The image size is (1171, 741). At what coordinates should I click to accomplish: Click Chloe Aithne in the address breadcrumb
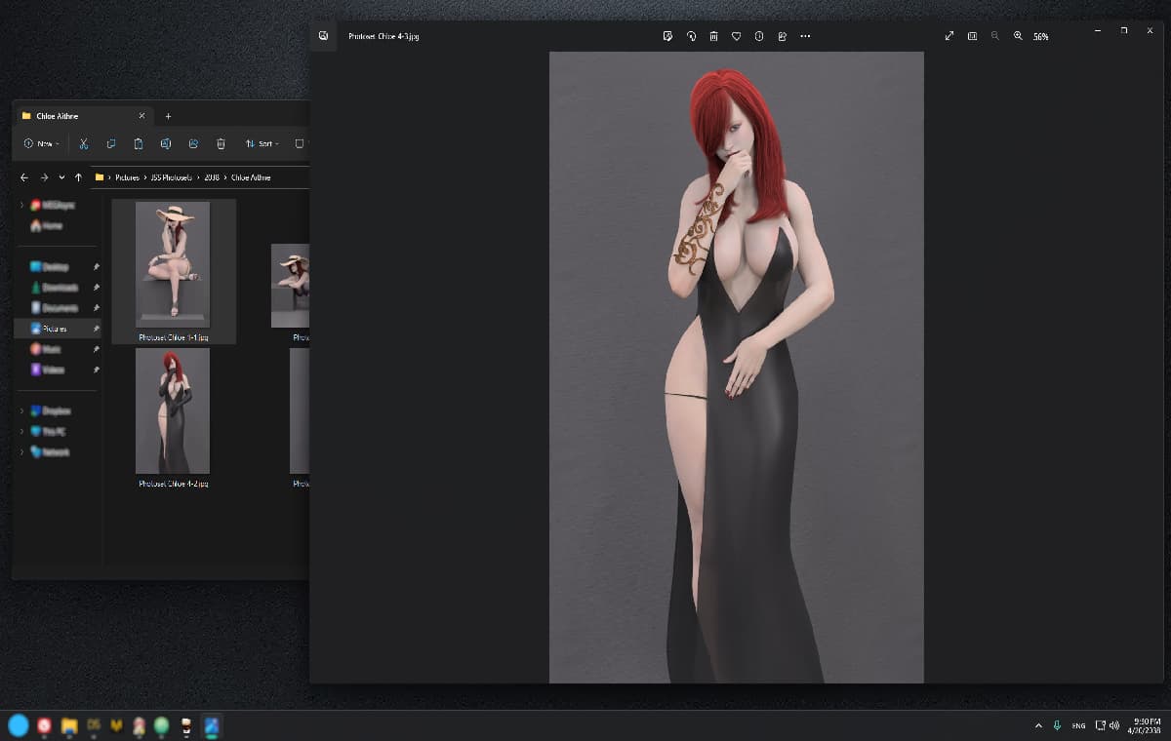[x=251, y=177]
